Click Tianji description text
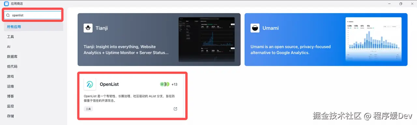 click(126, 49)
